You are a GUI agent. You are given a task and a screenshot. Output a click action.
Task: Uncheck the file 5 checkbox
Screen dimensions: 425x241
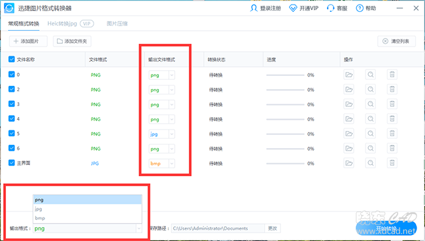11,133
